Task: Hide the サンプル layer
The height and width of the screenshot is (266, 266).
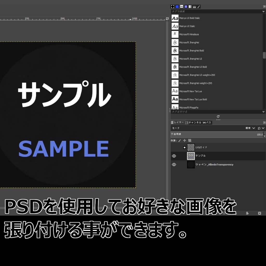Action: point(174,156)
